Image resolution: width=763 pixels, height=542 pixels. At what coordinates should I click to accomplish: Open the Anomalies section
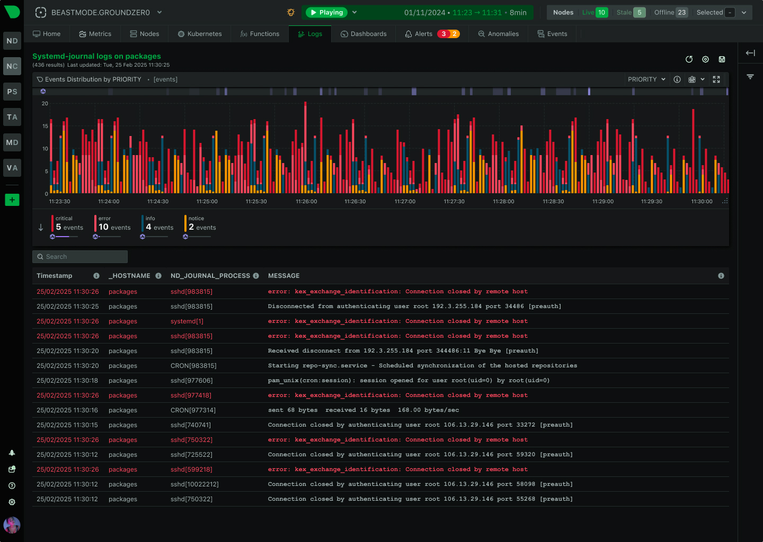tap(498, 33)
